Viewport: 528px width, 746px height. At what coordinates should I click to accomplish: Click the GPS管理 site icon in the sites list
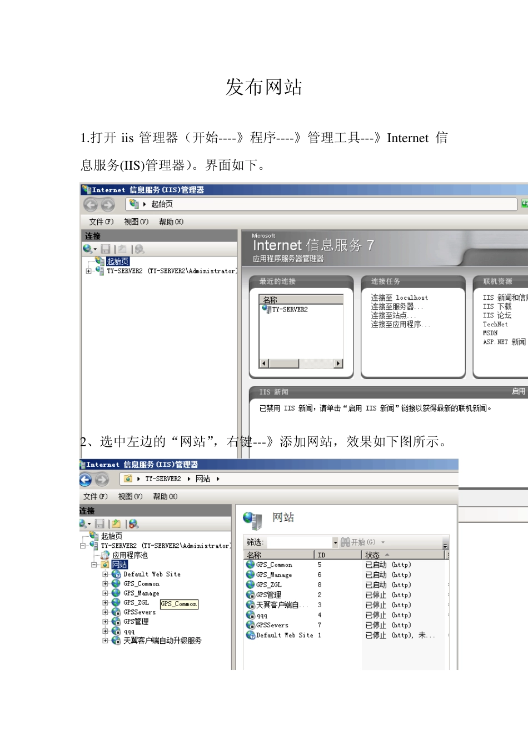point(251,594)
